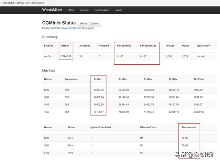Open the Configuration dropdown menu
This screenshot has width=220, height=162.
(102, 10)
